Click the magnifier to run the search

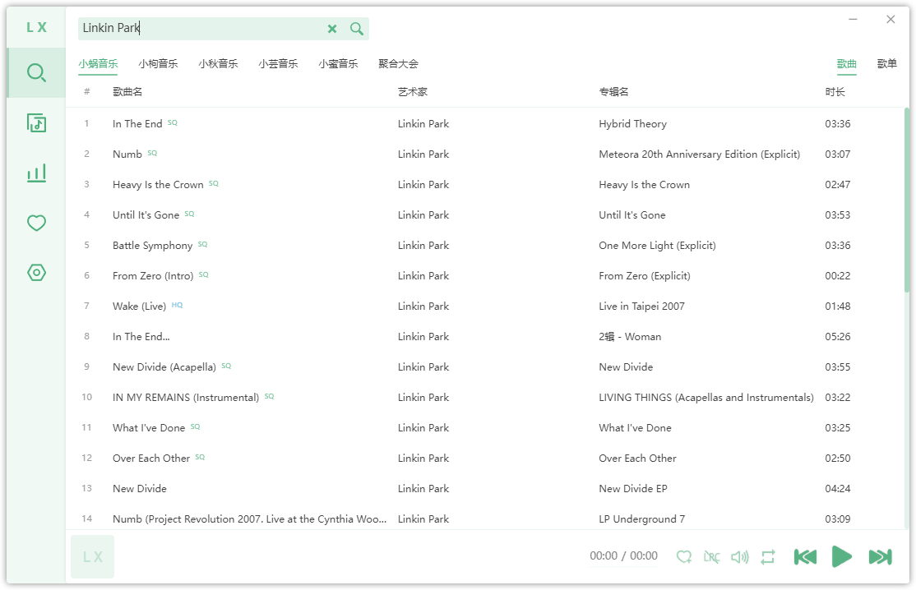click(357, 29)
